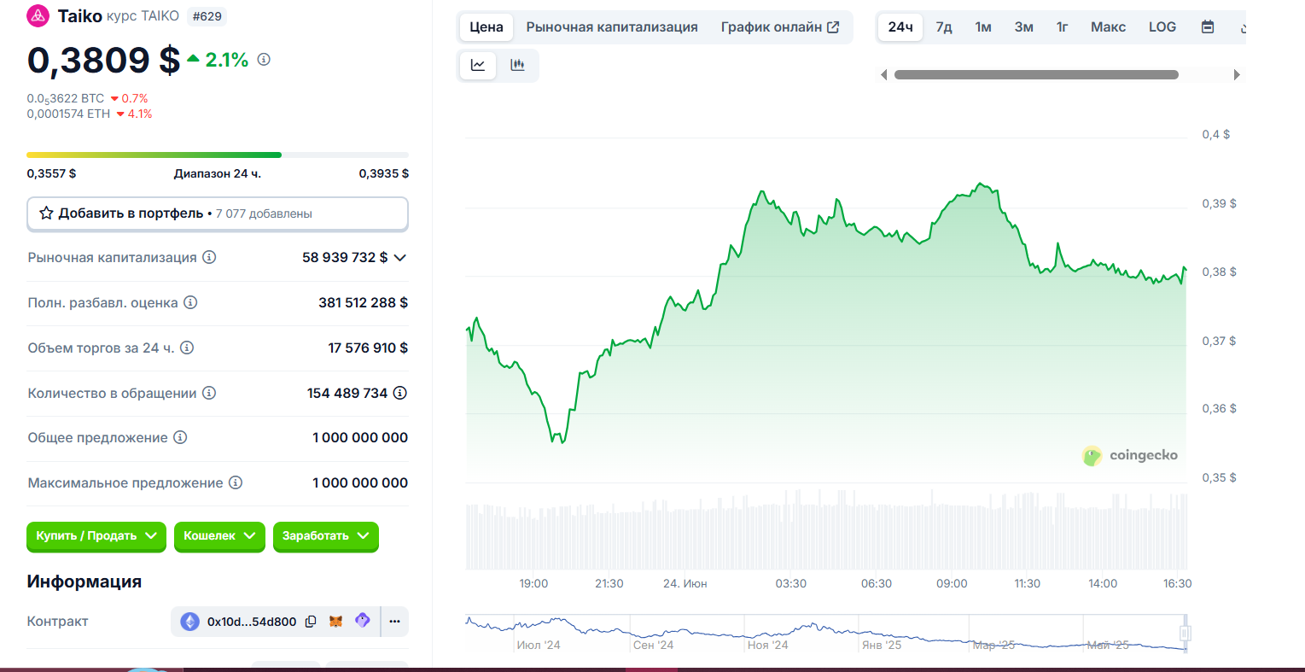The height and width of the screenshot is (672, 1305).
Task: Switch to line chart view icon
Action: [478, 65]
